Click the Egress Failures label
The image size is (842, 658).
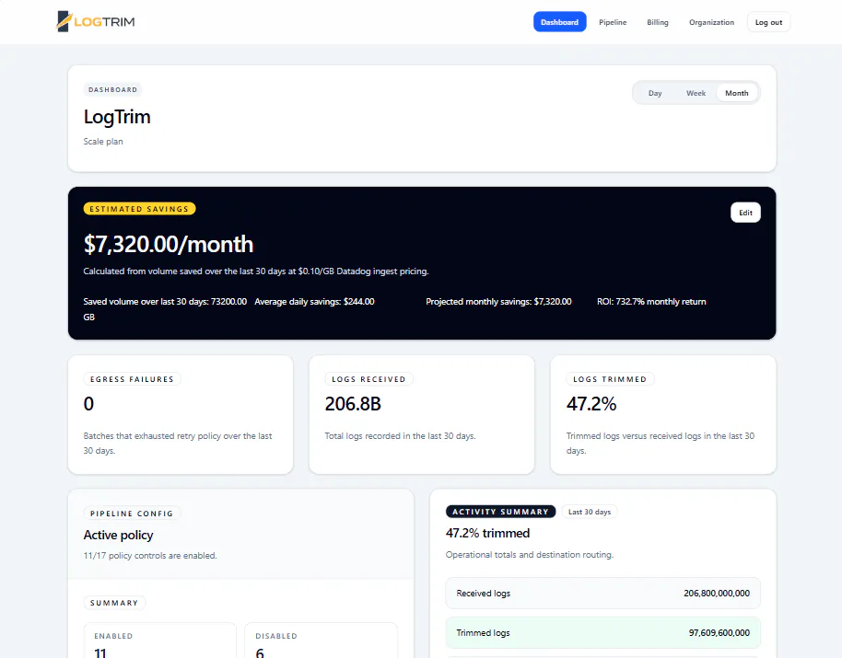pos(132,379)
